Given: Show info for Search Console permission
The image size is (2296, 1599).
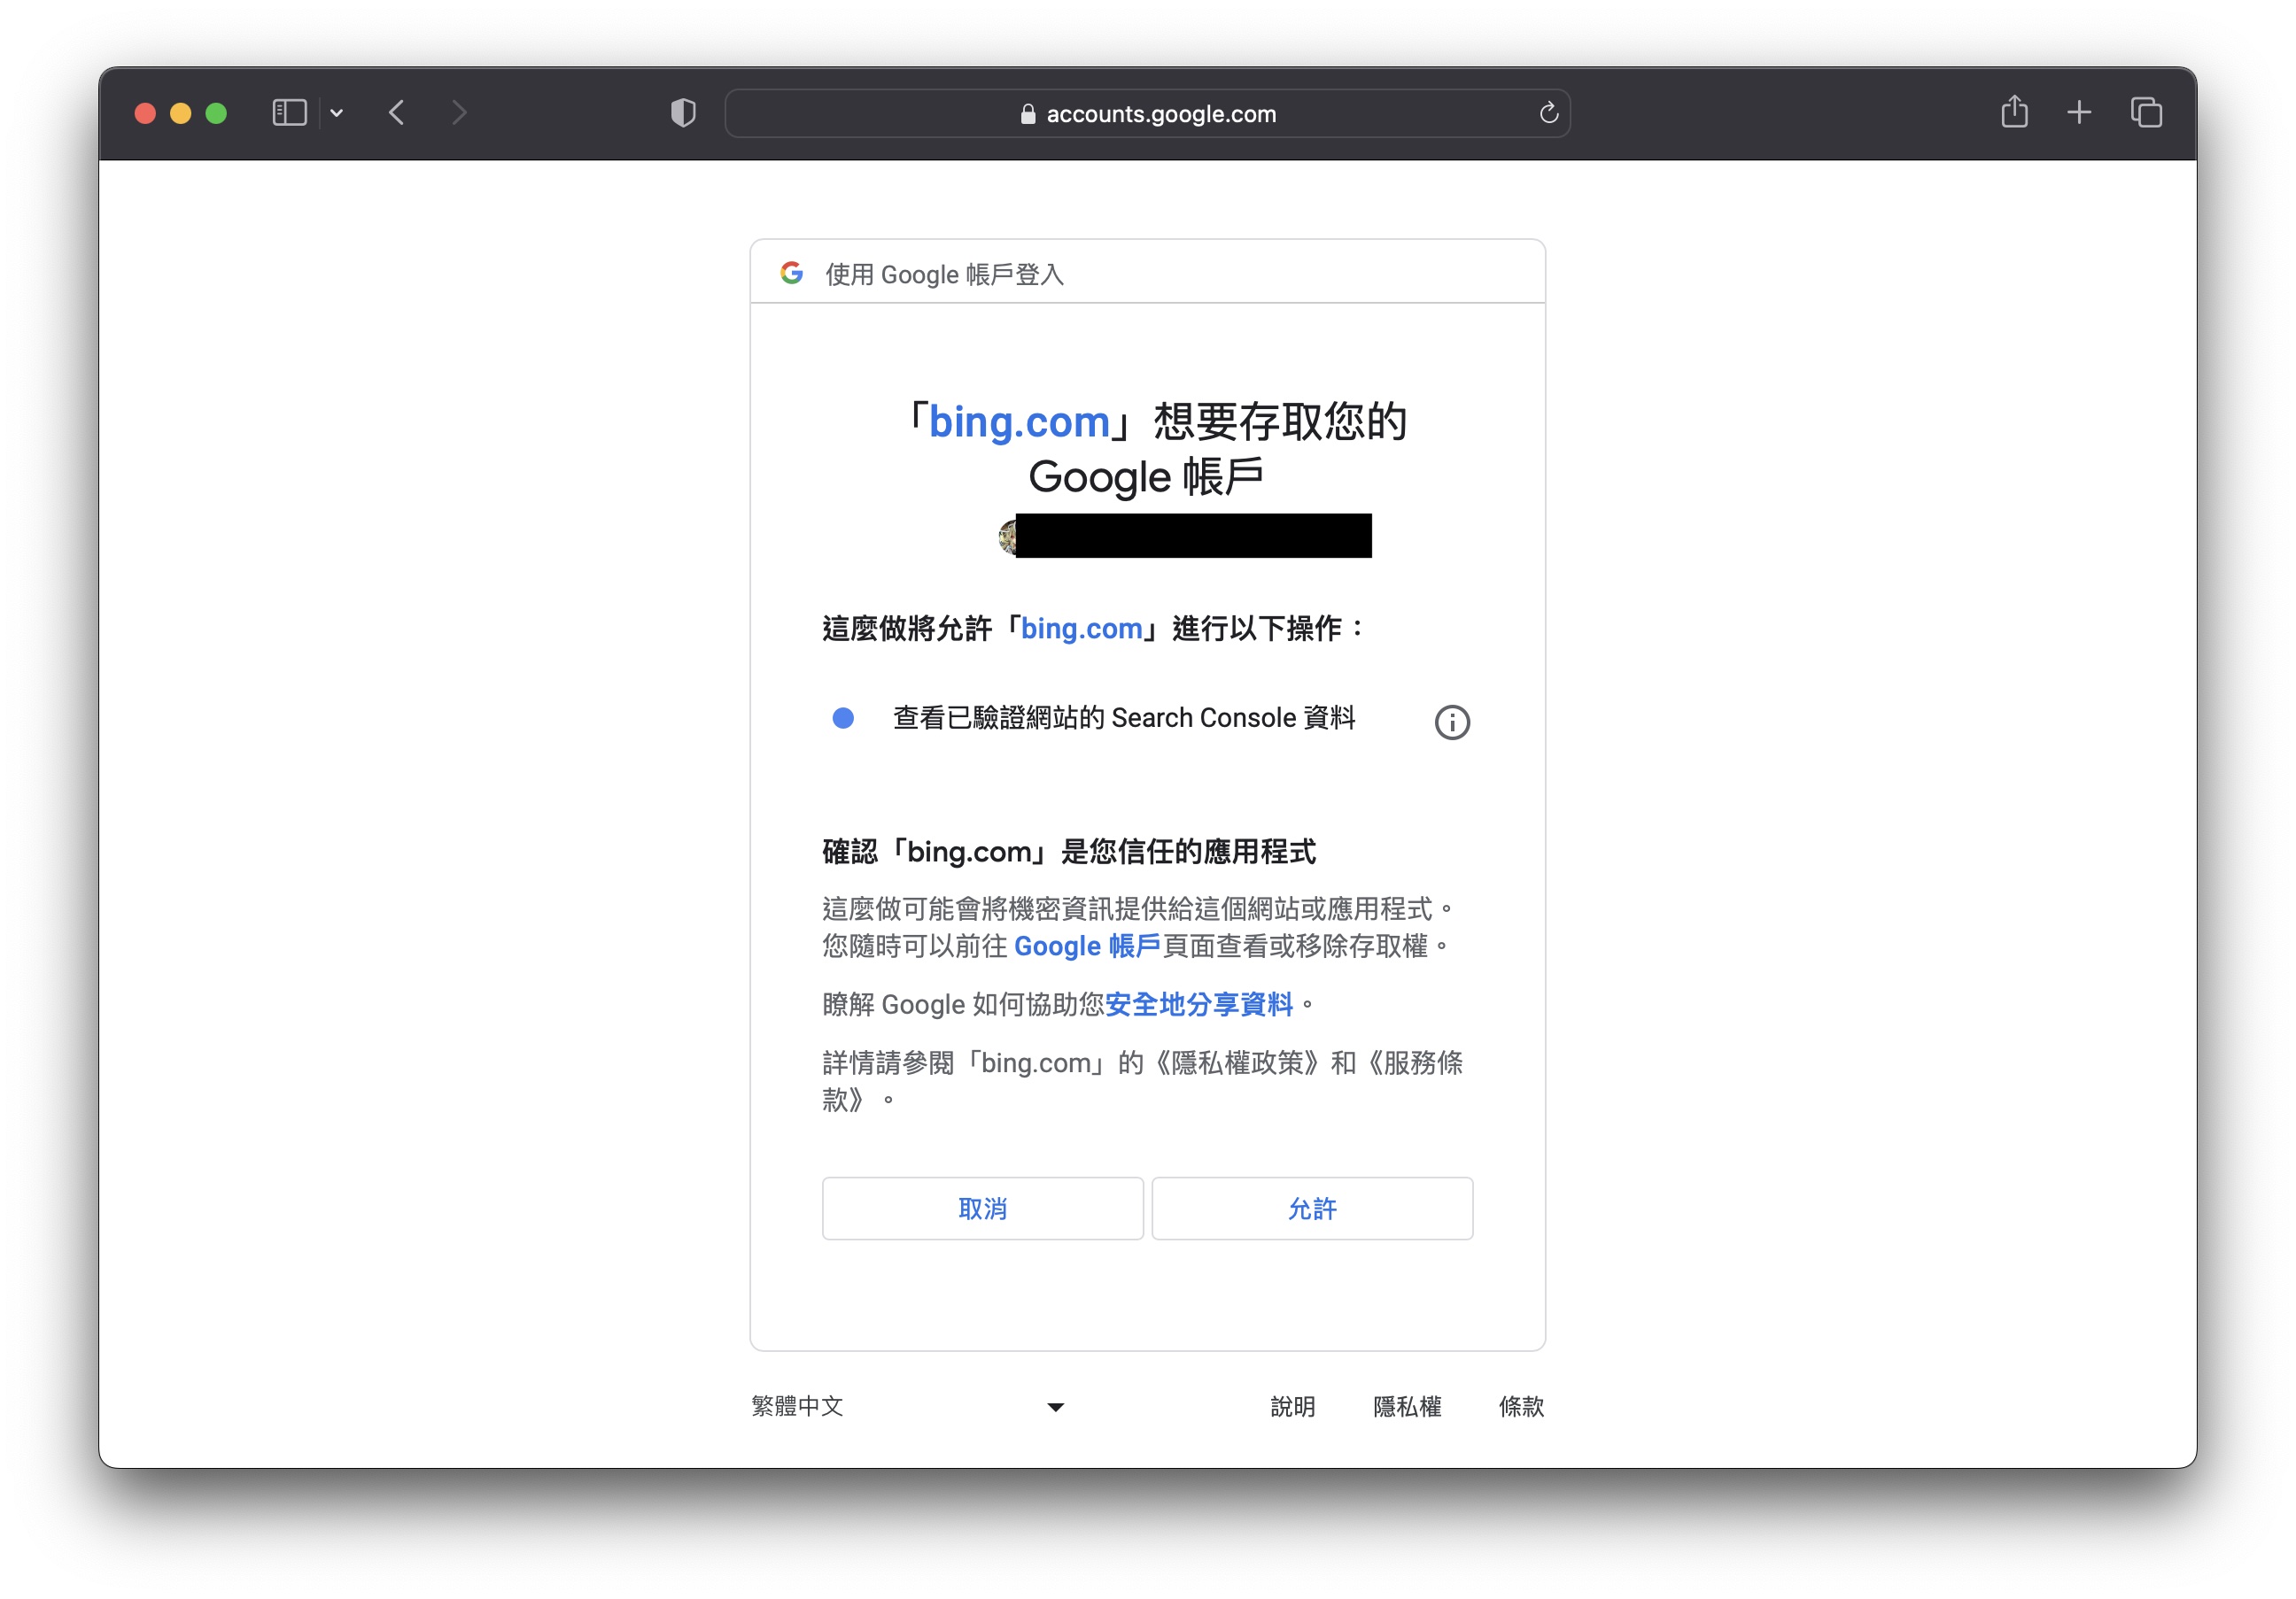Looking at the screenshot, I should coord(1452,722).
